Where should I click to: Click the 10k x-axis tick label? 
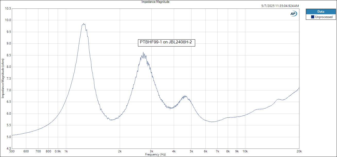pyautogui.click(x=245, y=151)
